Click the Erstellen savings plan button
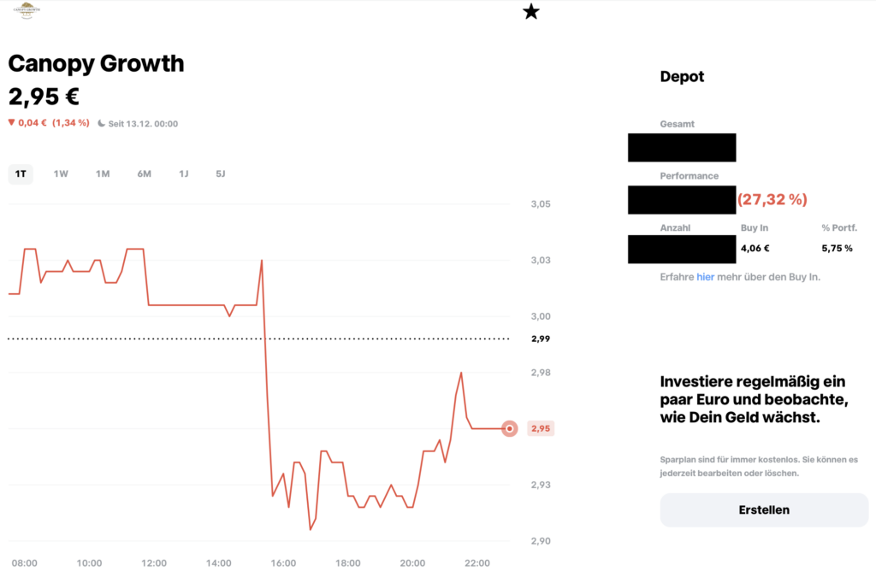The image size is (876, 571). (x=764, y=509)
